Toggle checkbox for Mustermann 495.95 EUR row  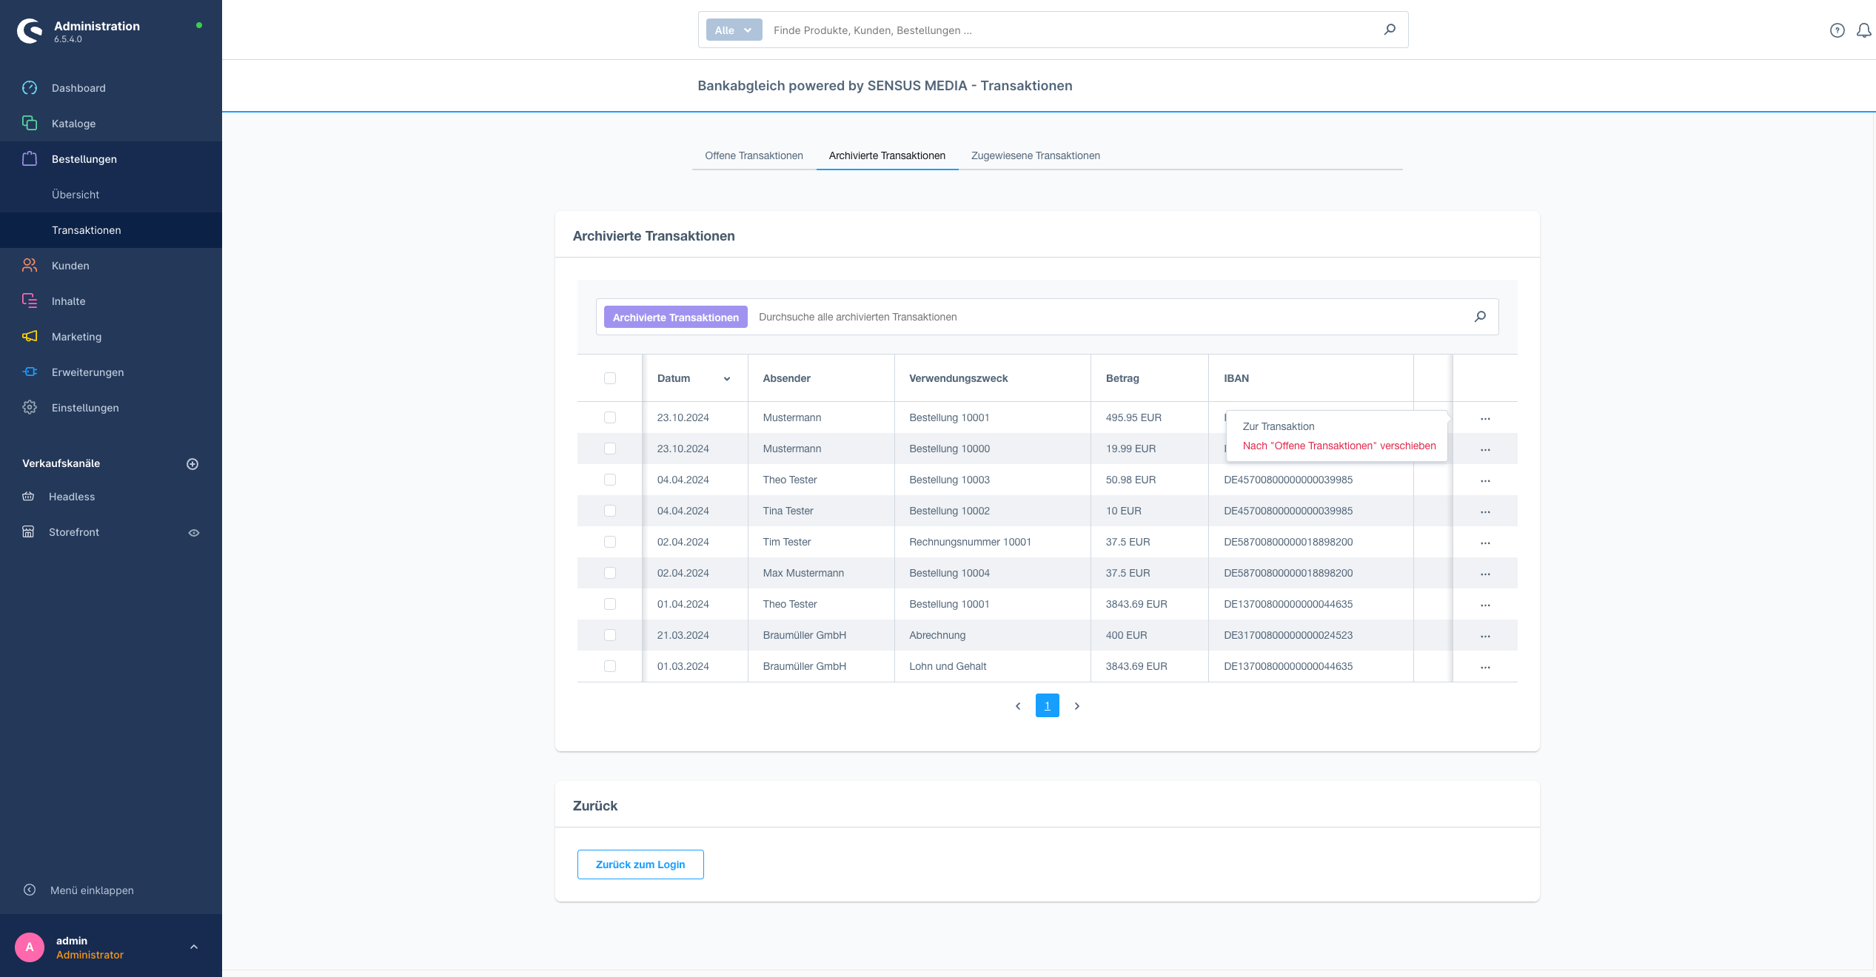tap(611, 417)
